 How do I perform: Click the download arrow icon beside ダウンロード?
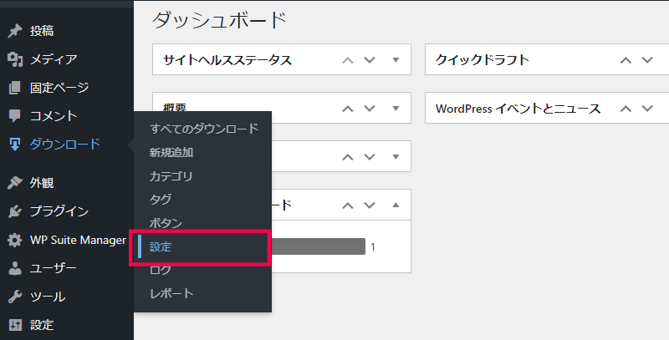[x=14, y=145]
